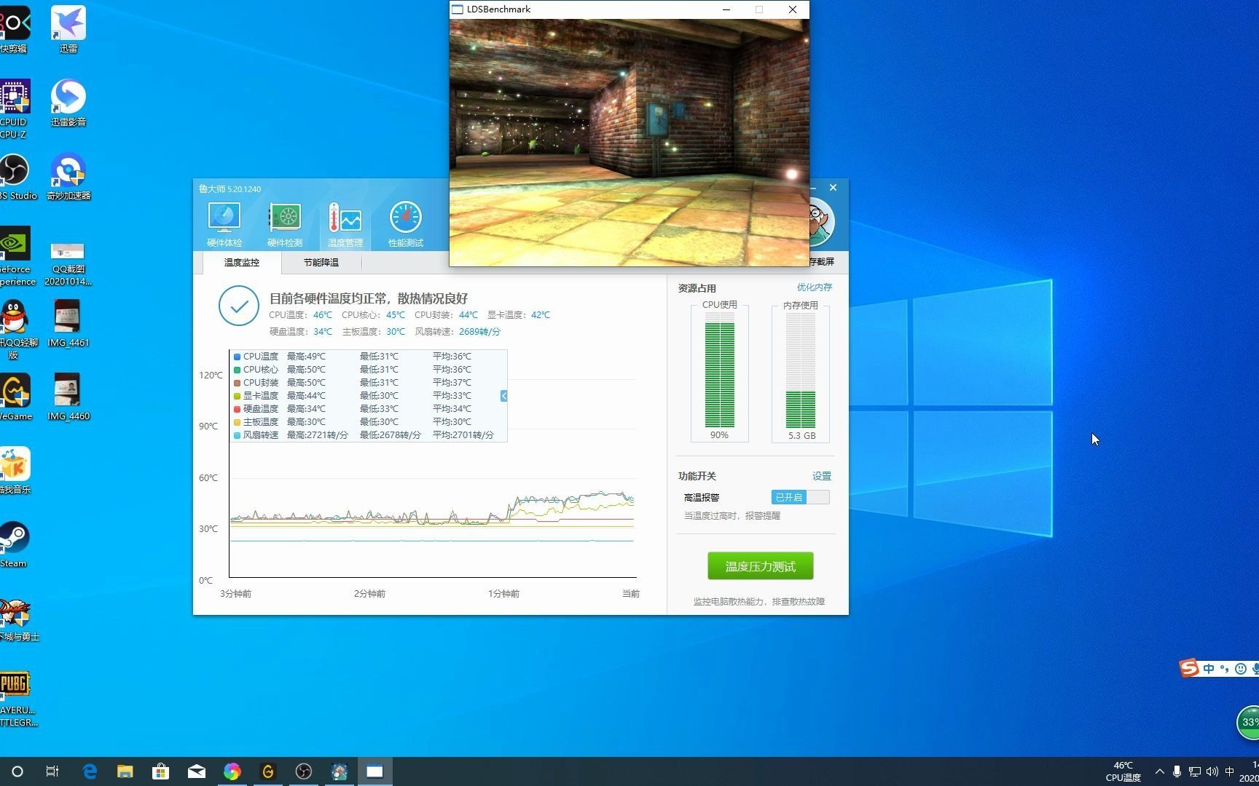Disable the 高温报警 high temperature alarm toggle

pyautogui.click(x=799, y=497)
